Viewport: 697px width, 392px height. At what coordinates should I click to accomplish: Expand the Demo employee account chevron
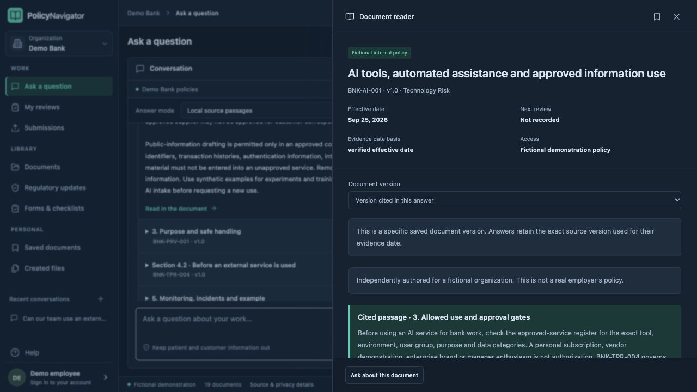point(106,377)
